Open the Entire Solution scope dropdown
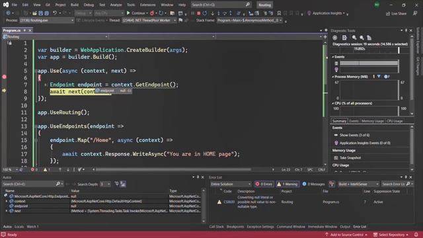This screenshot has width=423, height=238. click(x=231, y=184)
